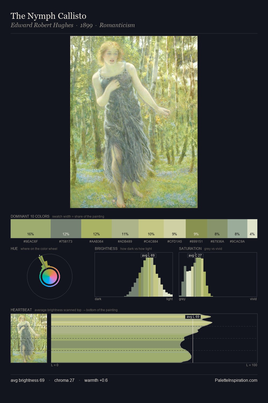Click the hex code text #9EAC6F
Screen dimensions: 268x403
31,242
